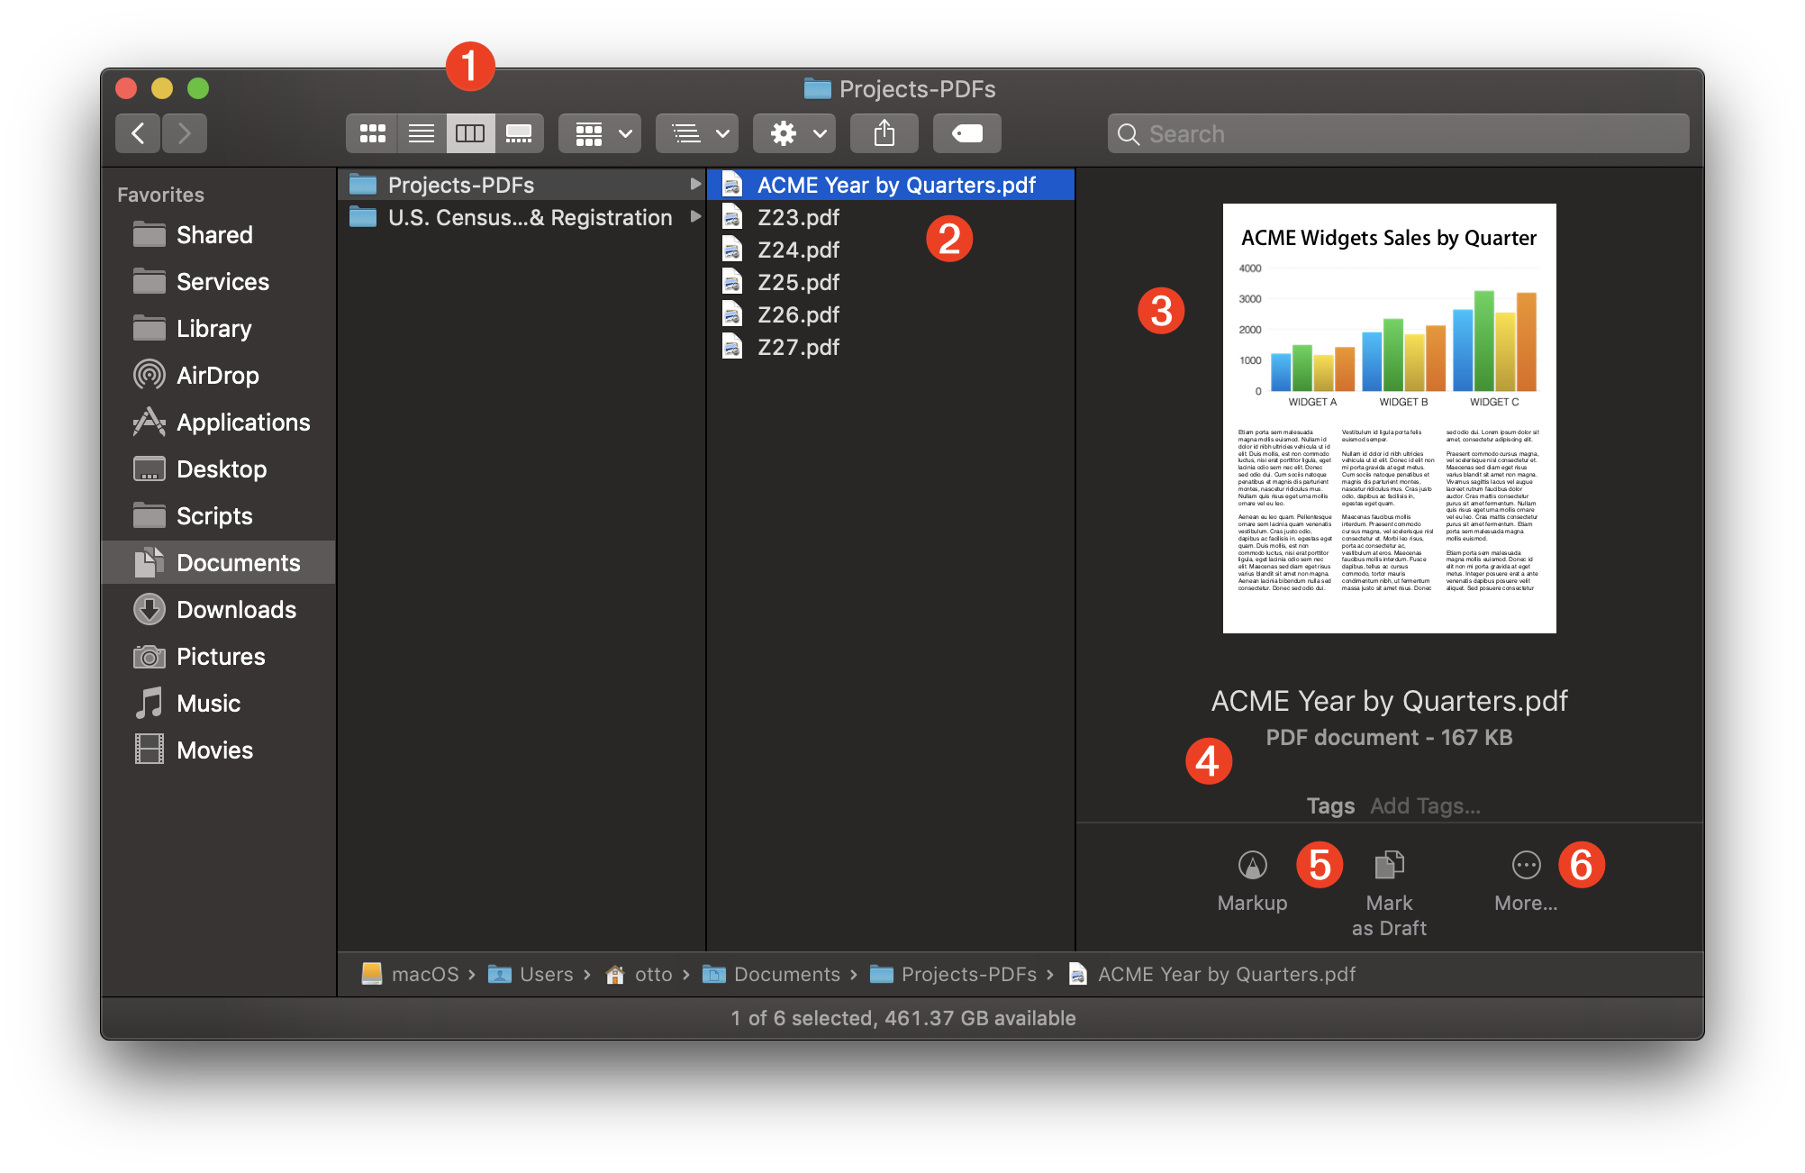
Task: Click the More quick actions button
Action: tap(1525, 881)
